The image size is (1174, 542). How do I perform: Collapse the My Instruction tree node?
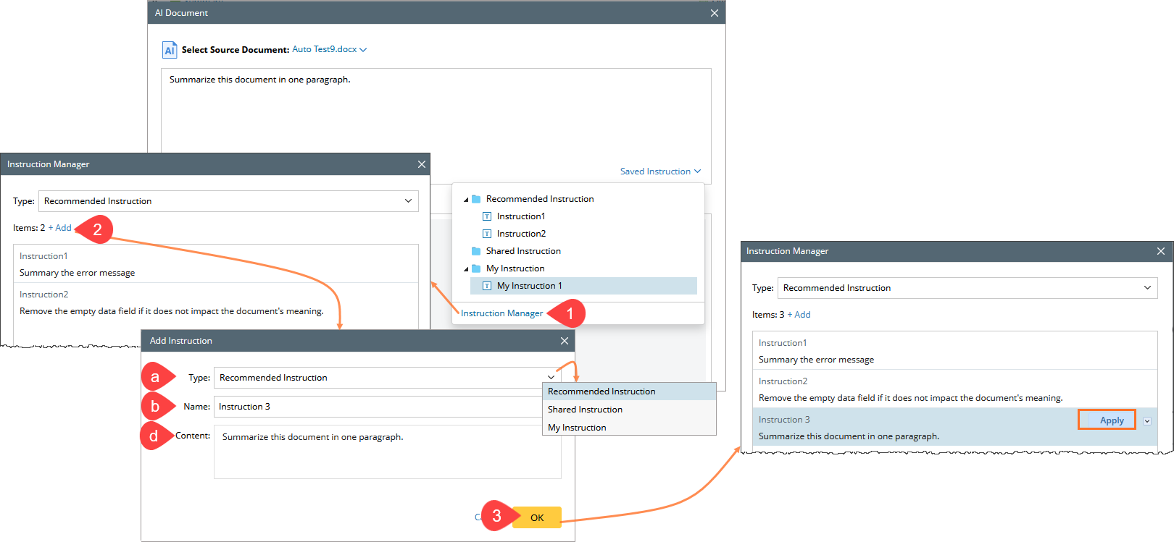pos(466,269)
